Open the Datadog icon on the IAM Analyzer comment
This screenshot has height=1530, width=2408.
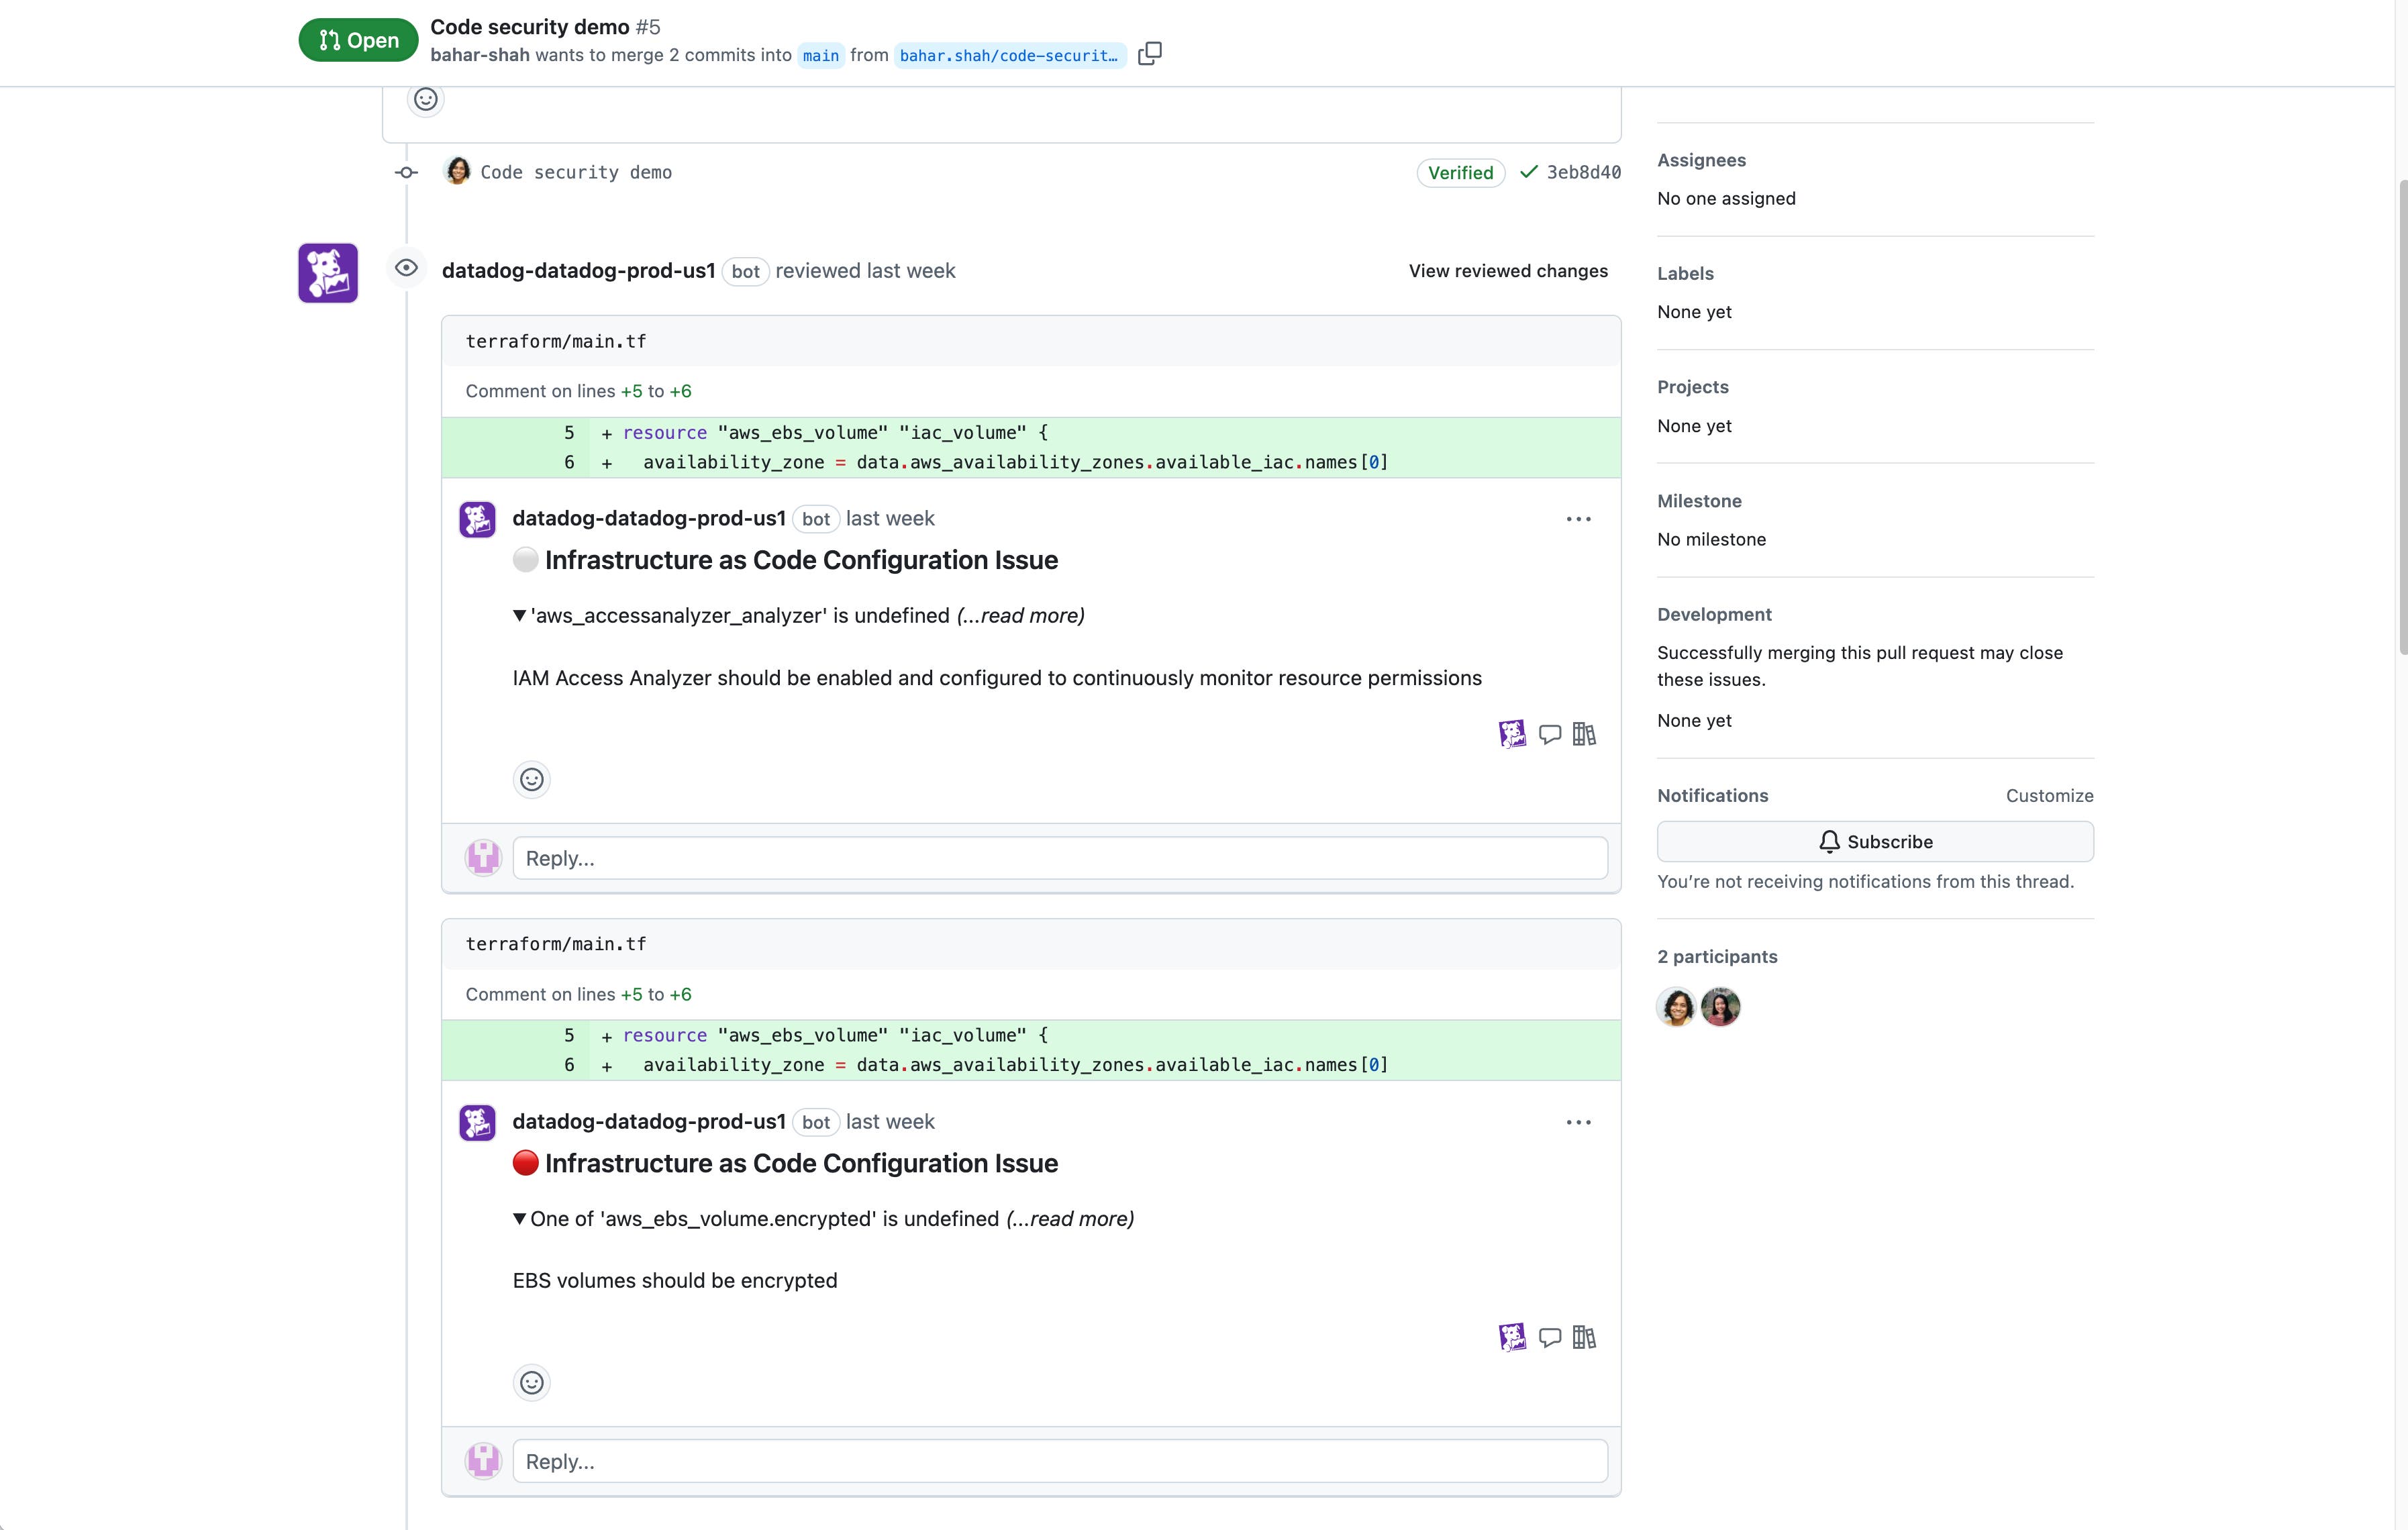pyautogui.click(x=1513, y=733)
